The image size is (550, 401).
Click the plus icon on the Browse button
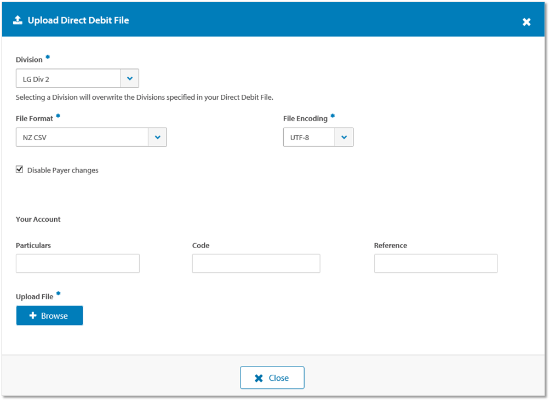33,316
